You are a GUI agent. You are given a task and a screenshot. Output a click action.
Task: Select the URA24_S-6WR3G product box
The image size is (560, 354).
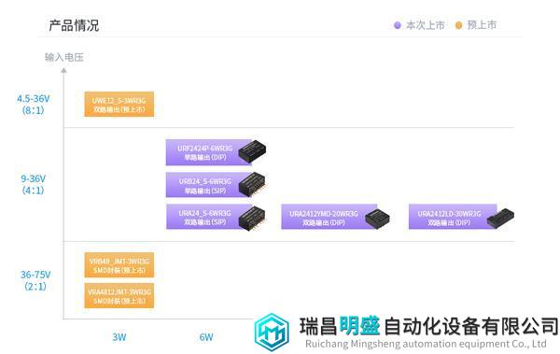click(x=208, y=217)
